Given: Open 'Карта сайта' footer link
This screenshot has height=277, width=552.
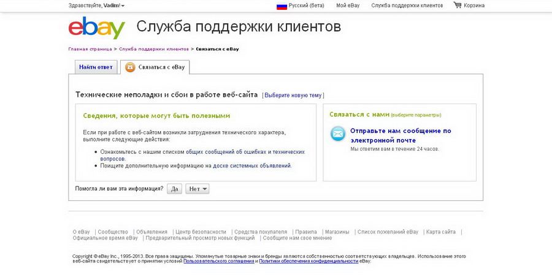Looking at the screenshot, I should pyautogui.click(x=441, y=232).
